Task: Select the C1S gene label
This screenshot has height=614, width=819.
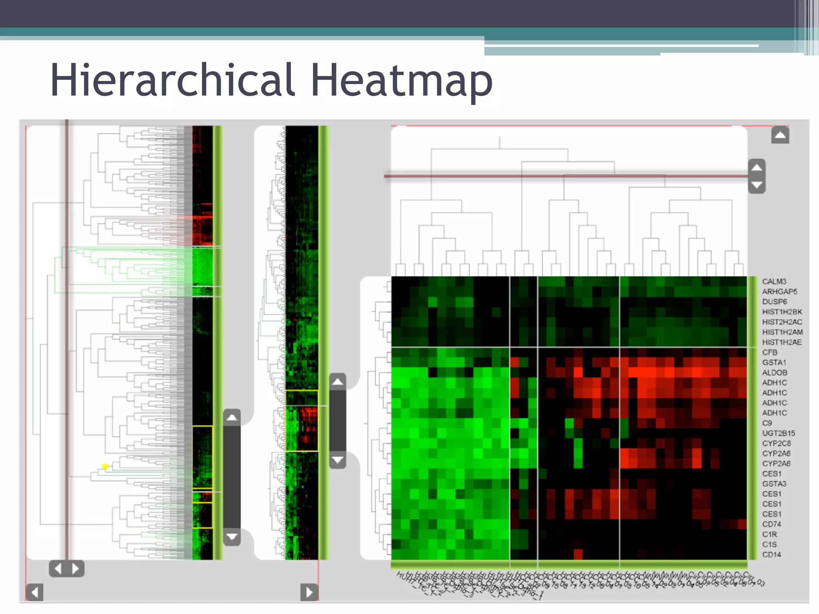Action: pos(769,544)
